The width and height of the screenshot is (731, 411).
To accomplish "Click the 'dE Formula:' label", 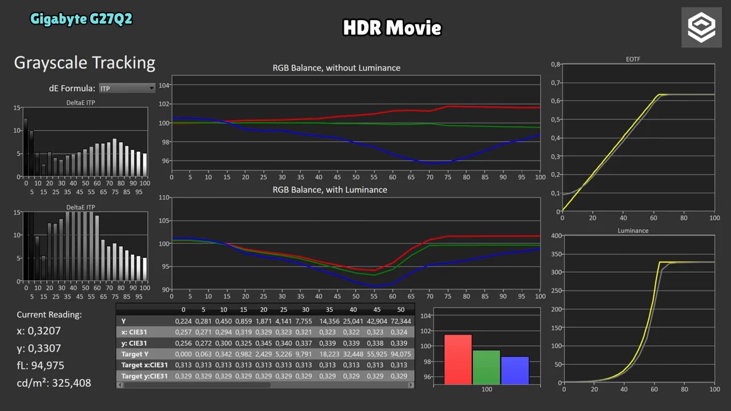I will 72,88.
